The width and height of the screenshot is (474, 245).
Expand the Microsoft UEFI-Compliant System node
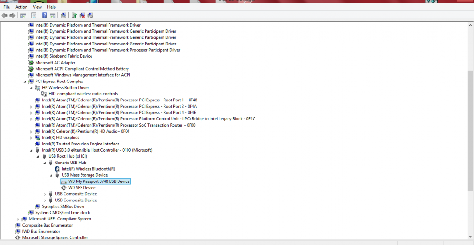coord(18,219)
